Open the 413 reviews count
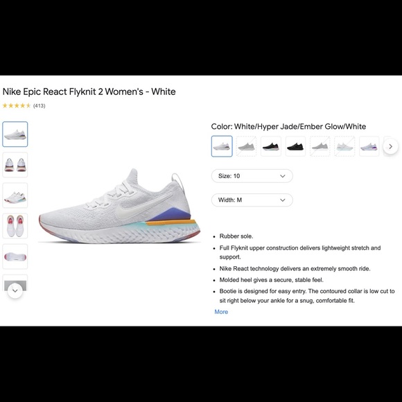The width and height of the screenshot is (402, 402). (40, 105)
